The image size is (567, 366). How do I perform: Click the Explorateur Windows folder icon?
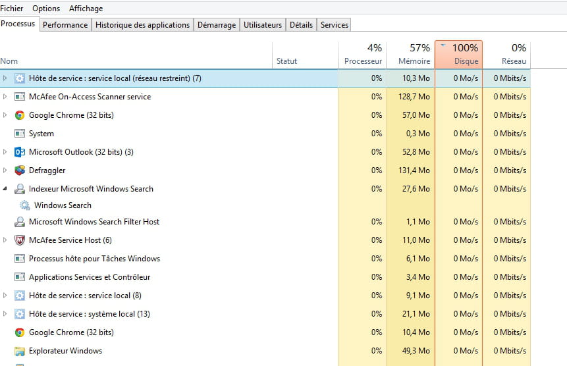(x=20, y=351)
